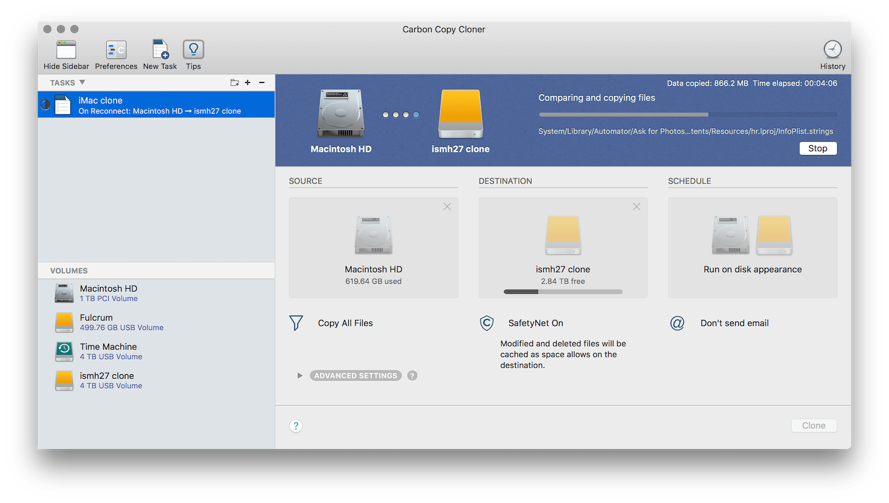
Task: Click the fourth progress stage dot
Action: pyautogui.click(x=416, y=115)
